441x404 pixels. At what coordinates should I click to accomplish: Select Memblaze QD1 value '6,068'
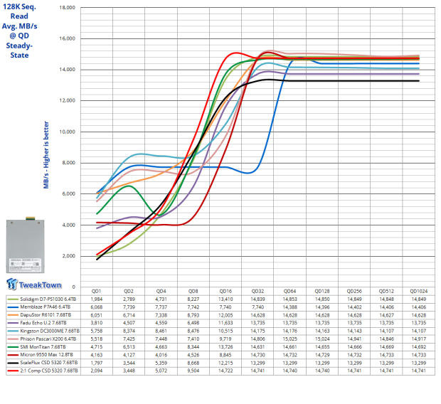(97, 307)
